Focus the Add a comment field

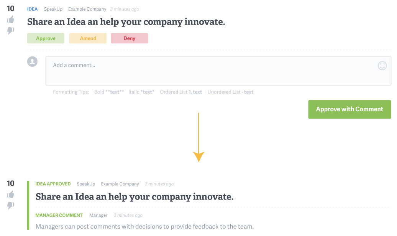[218, 71]
